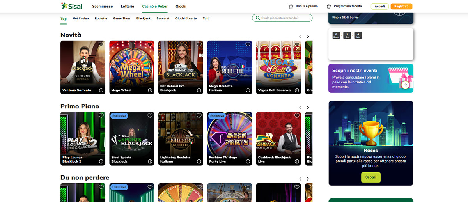Viewport: 468px width, 202px height.
Task: Show previous games in Primo Piano
Action: point(300,108)
